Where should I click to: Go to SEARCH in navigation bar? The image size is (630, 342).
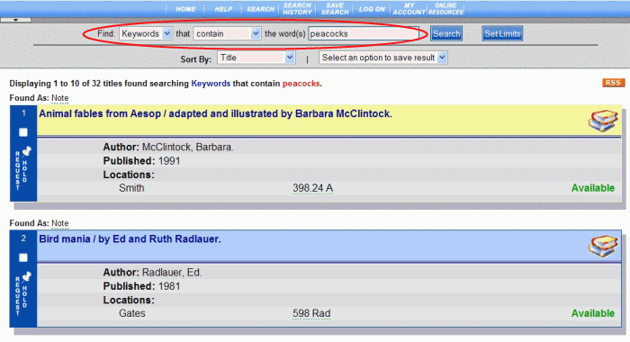point(260,9)
